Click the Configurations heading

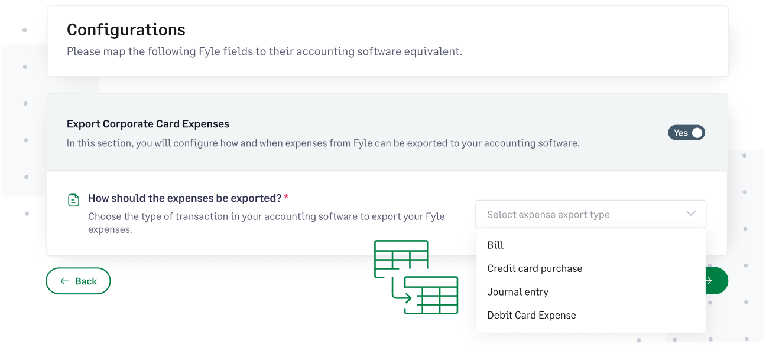[x=126, y=29]
